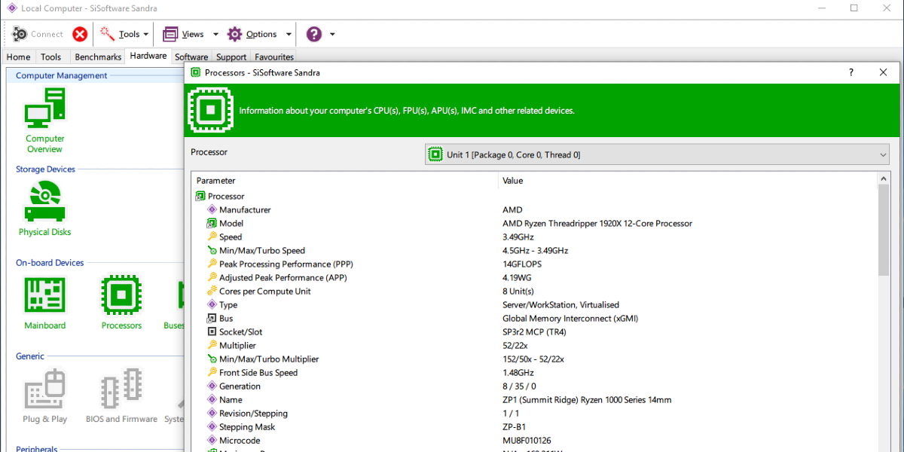Expand the Options dropdown arrow

click(x=289, y=34)
